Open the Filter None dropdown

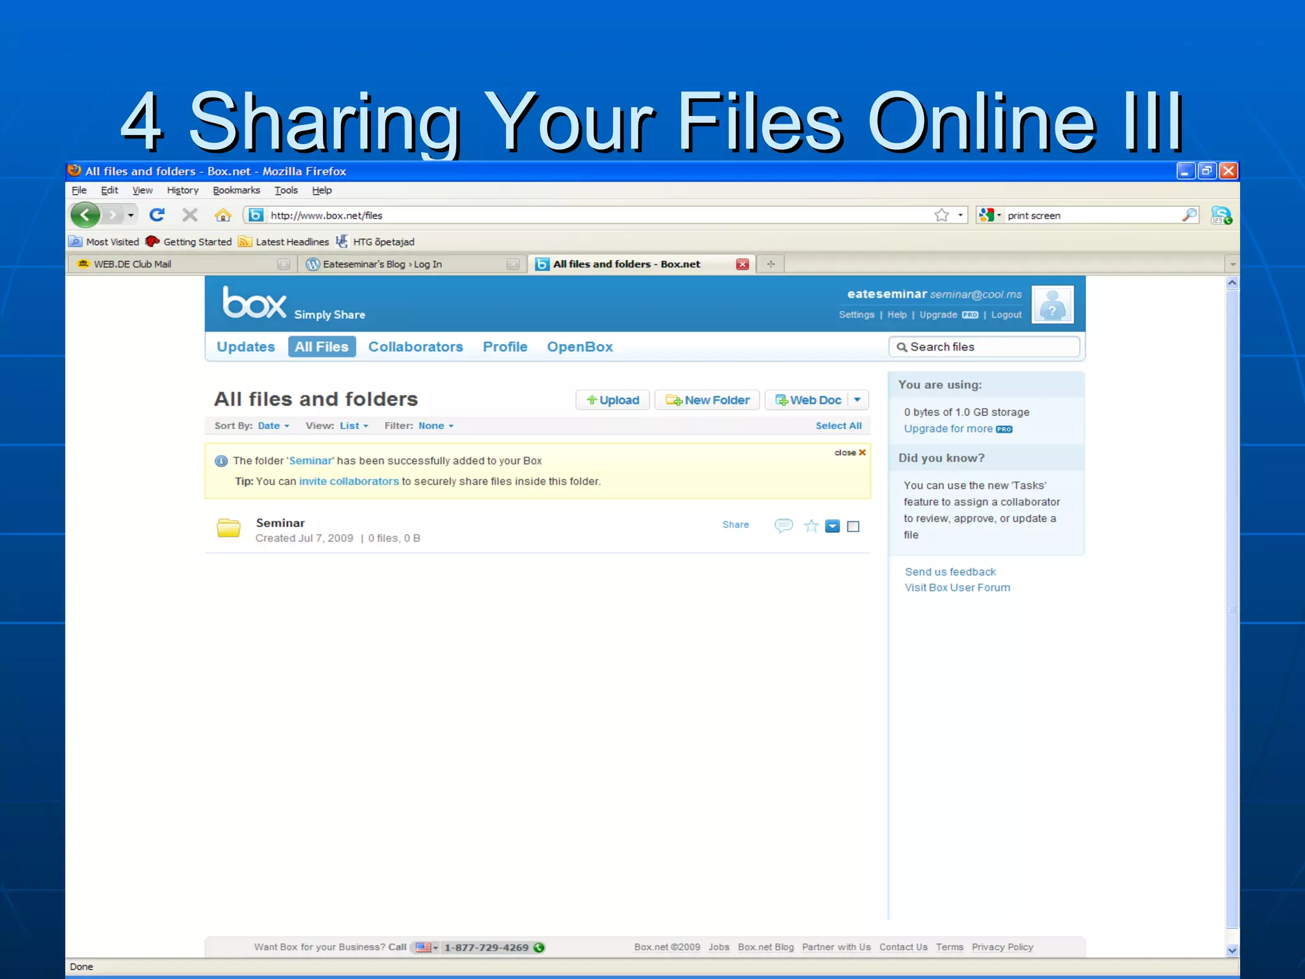click(436, 426)
